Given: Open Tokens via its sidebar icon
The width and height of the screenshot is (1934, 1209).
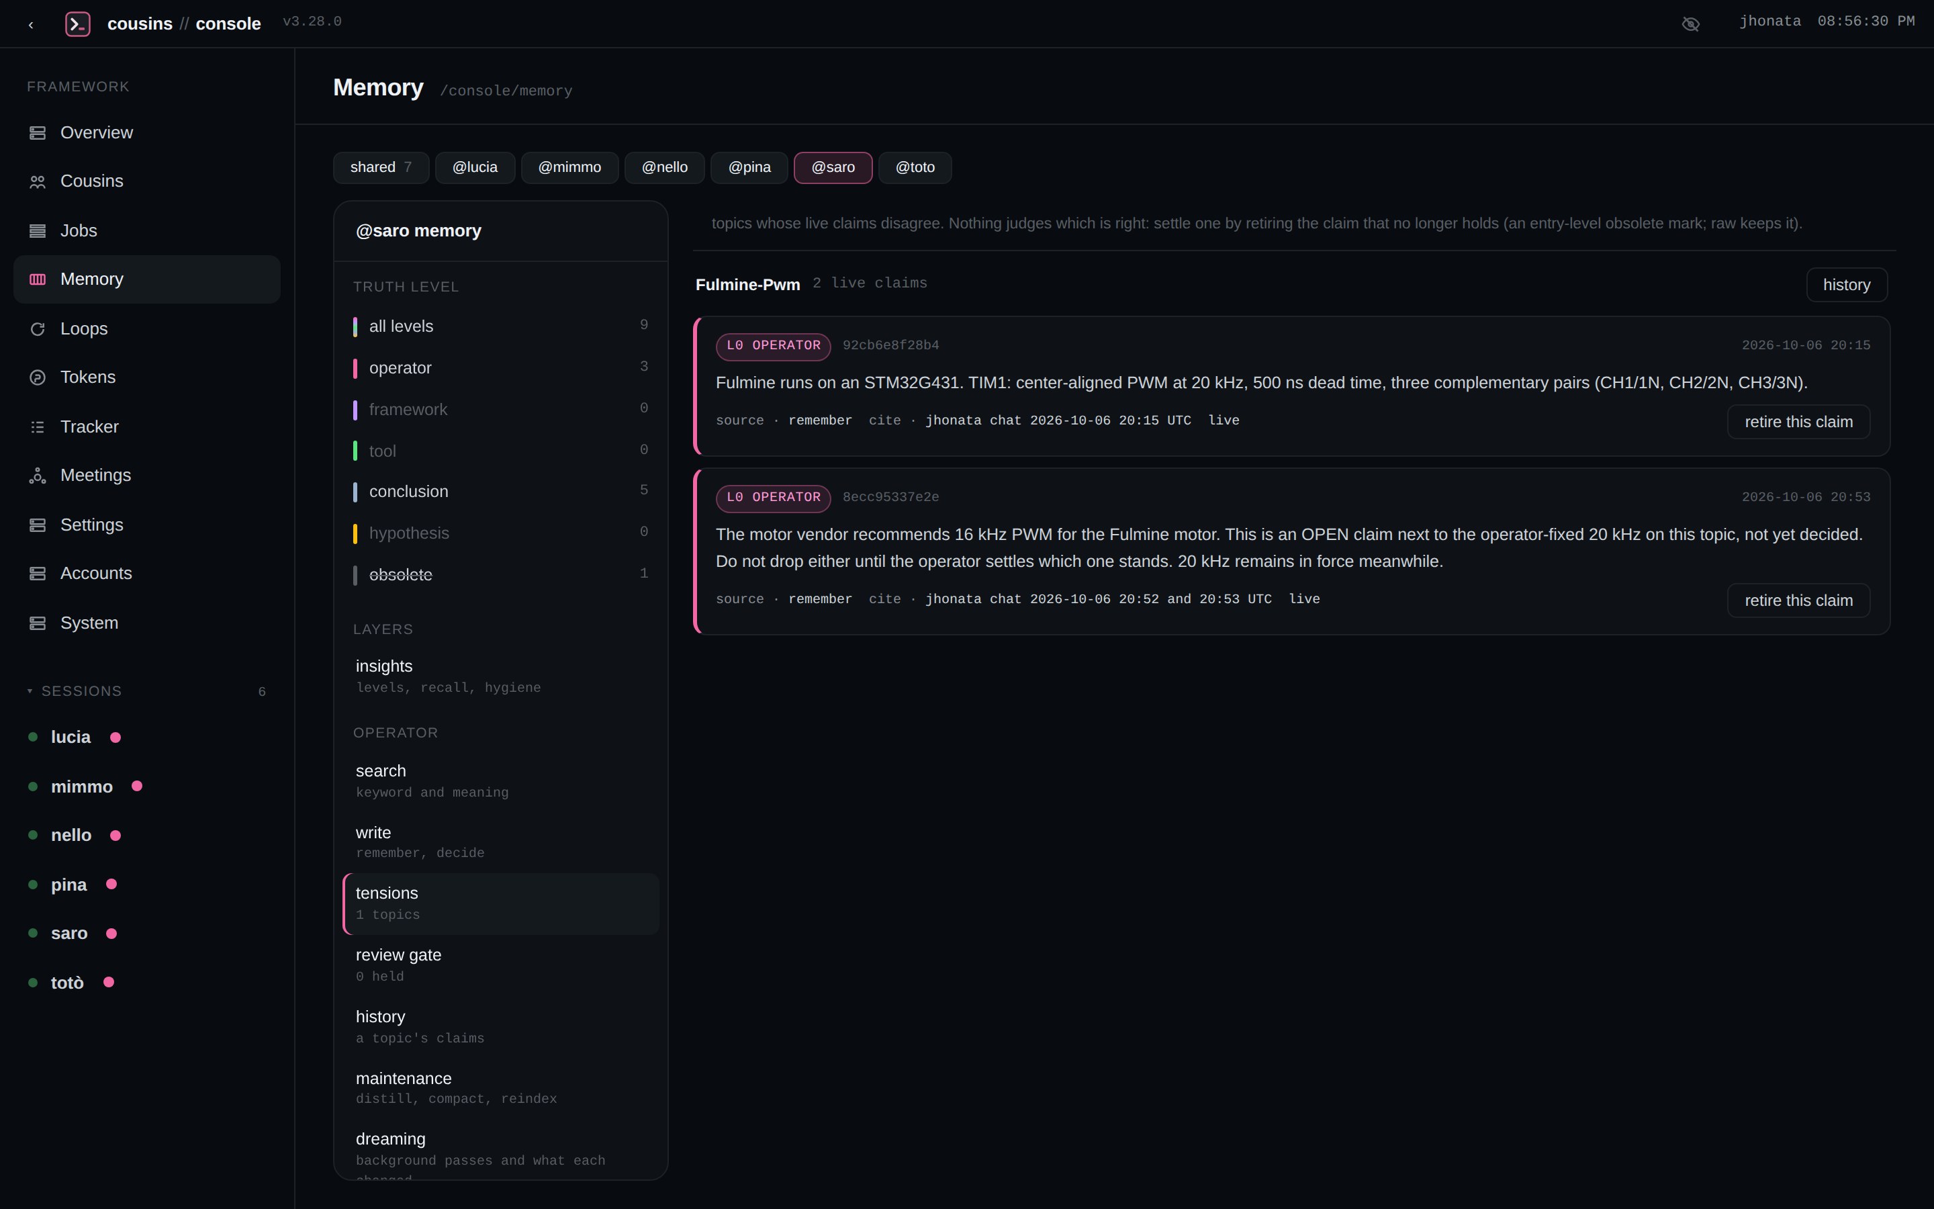Looking at the screenshot, I should 38,377.
